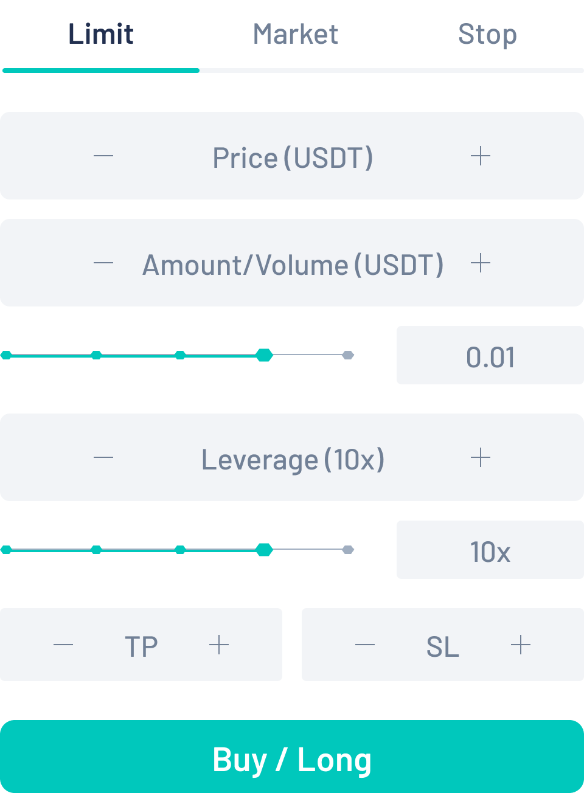Click minus icon in Amount/Volume field
The height and width of the screenshot is (793, 584).
point(103,263)
